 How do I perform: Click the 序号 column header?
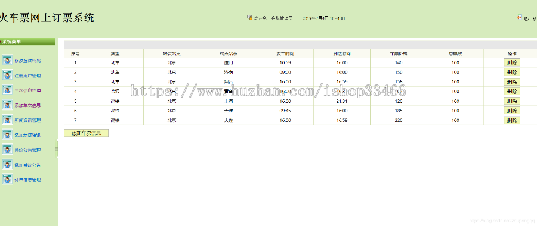(x=75, y=54)
